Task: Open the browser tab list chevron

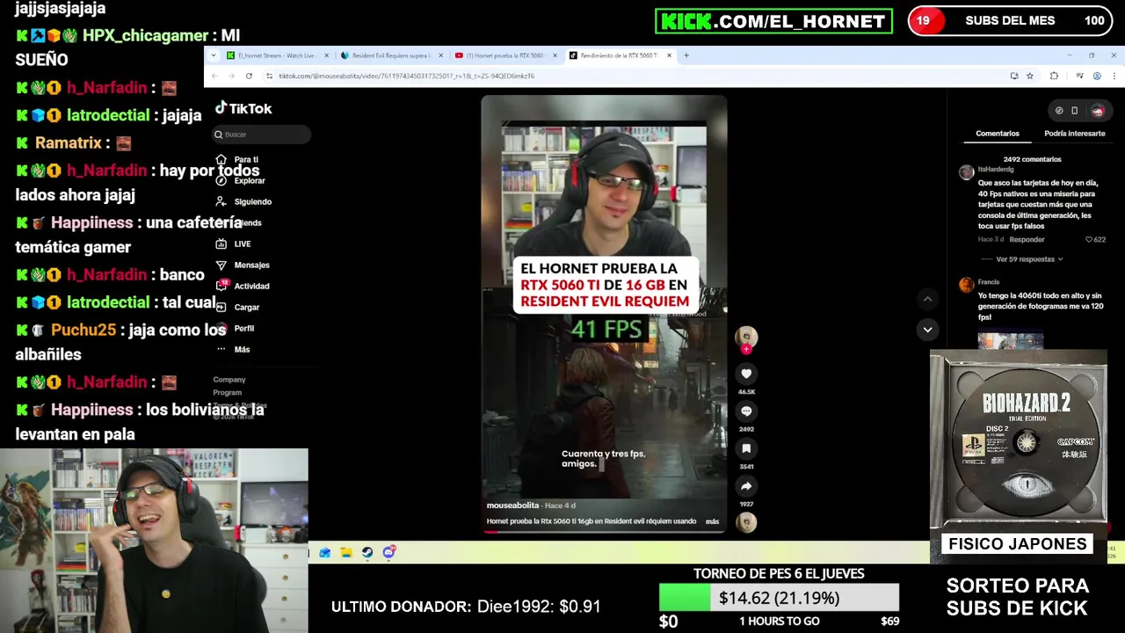Action: click(213, 55)
